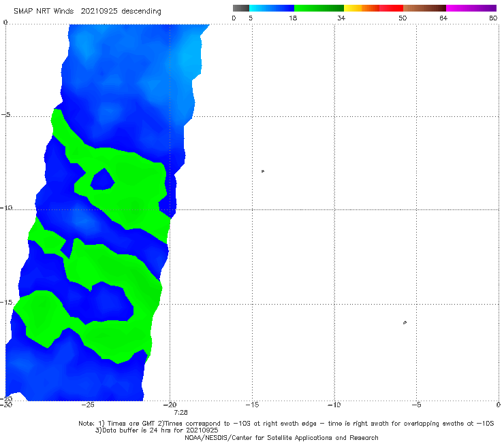Click the latitude axis label '-15' on the left axis

coord(6,303)
